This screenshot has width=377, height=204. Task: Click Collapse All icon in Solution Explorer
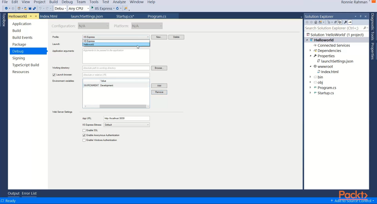pos(335,22)
